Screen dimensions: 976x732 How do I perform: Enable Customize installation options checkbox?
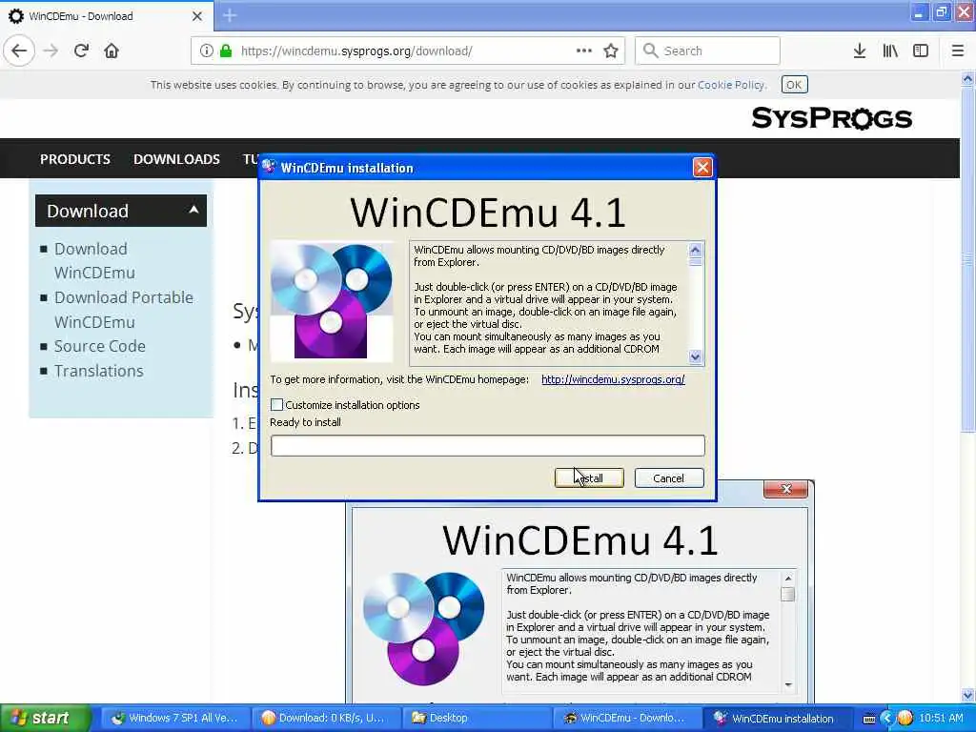click(277, 404)
